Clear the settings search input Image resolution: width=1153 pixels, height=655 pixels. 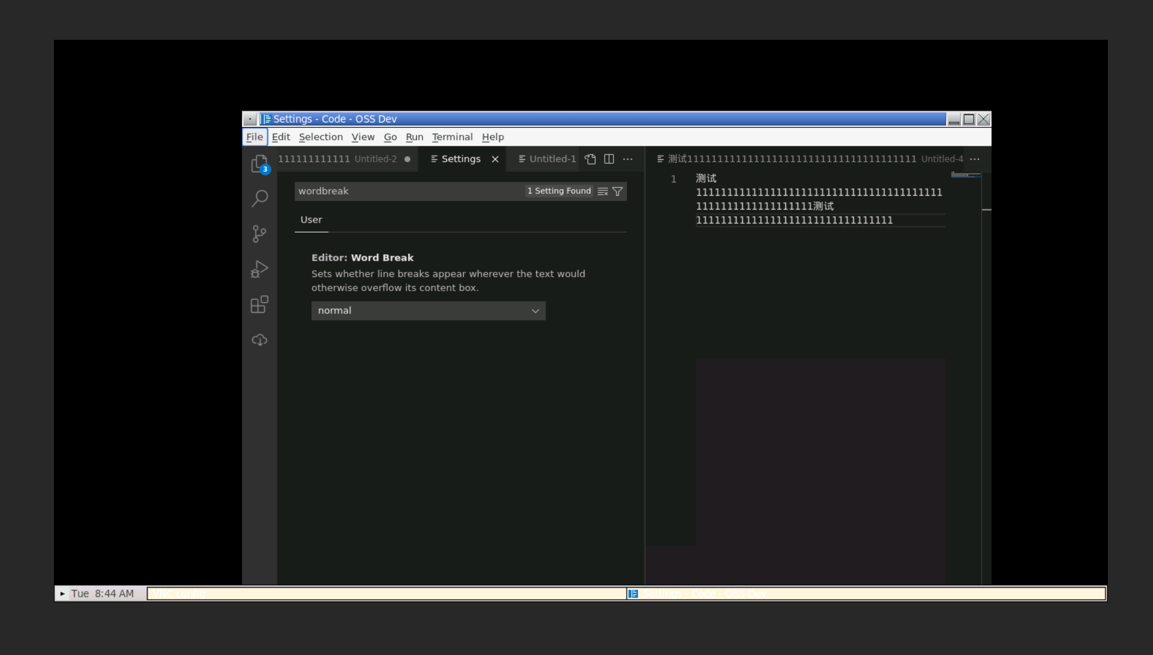click(x=603, y=191)
